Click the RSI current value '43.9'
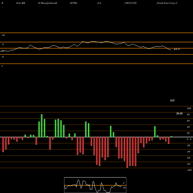 tap(177, 49)
